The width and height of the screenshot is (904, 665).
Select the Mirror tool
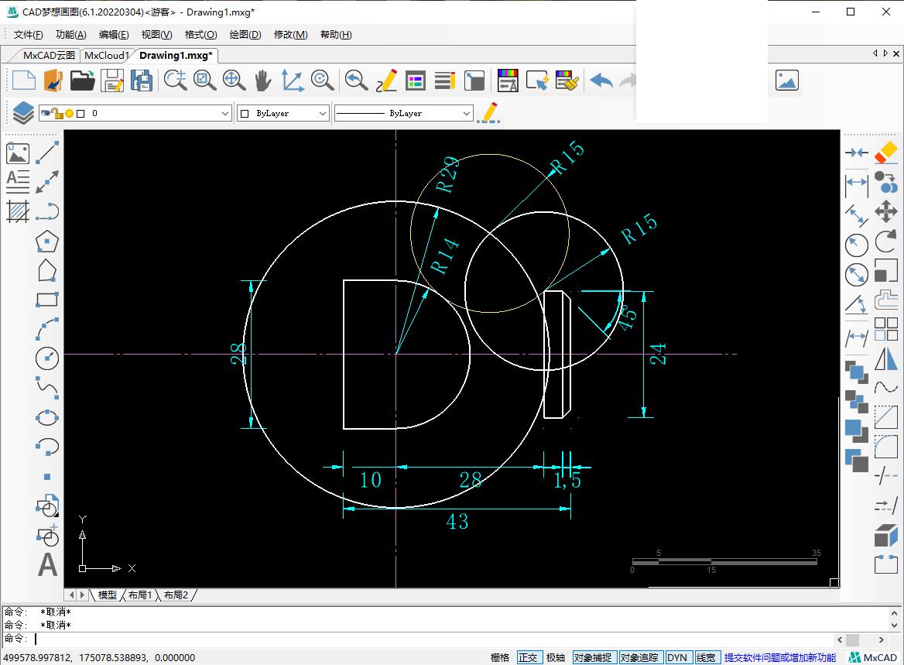click(x=885, y=359)
